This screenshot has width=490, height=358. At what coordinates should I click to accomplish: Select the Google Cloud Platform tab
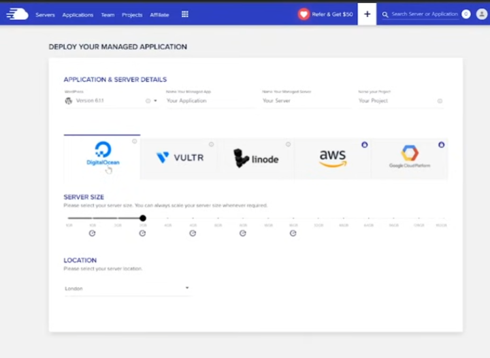click(x=410, y=159)
